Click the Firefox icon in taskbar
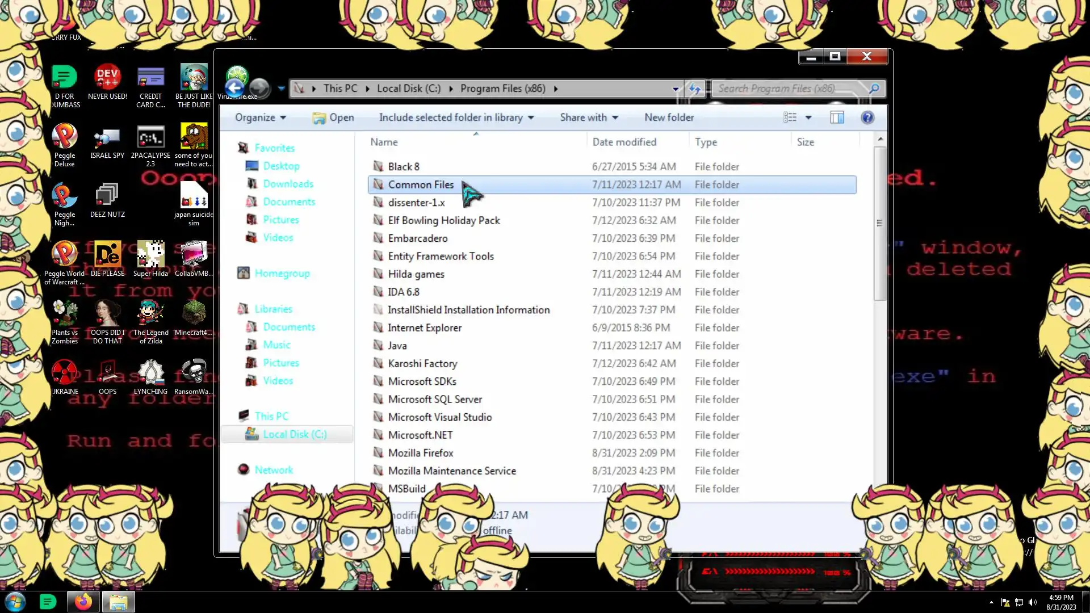1090x613 pixels. 83,602
